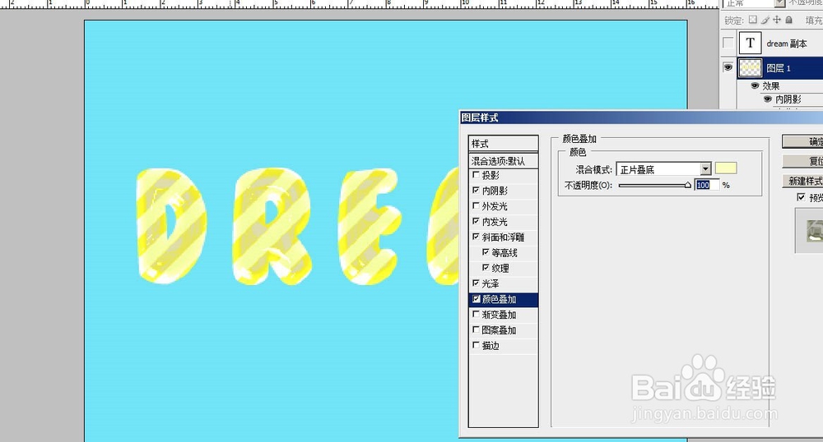Select the dream 副本 text layer thumbnail

point(750,43)
